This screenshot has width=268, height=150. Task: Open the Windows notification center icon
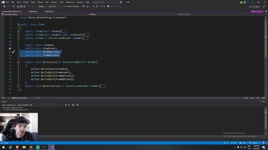pos(264,147)
